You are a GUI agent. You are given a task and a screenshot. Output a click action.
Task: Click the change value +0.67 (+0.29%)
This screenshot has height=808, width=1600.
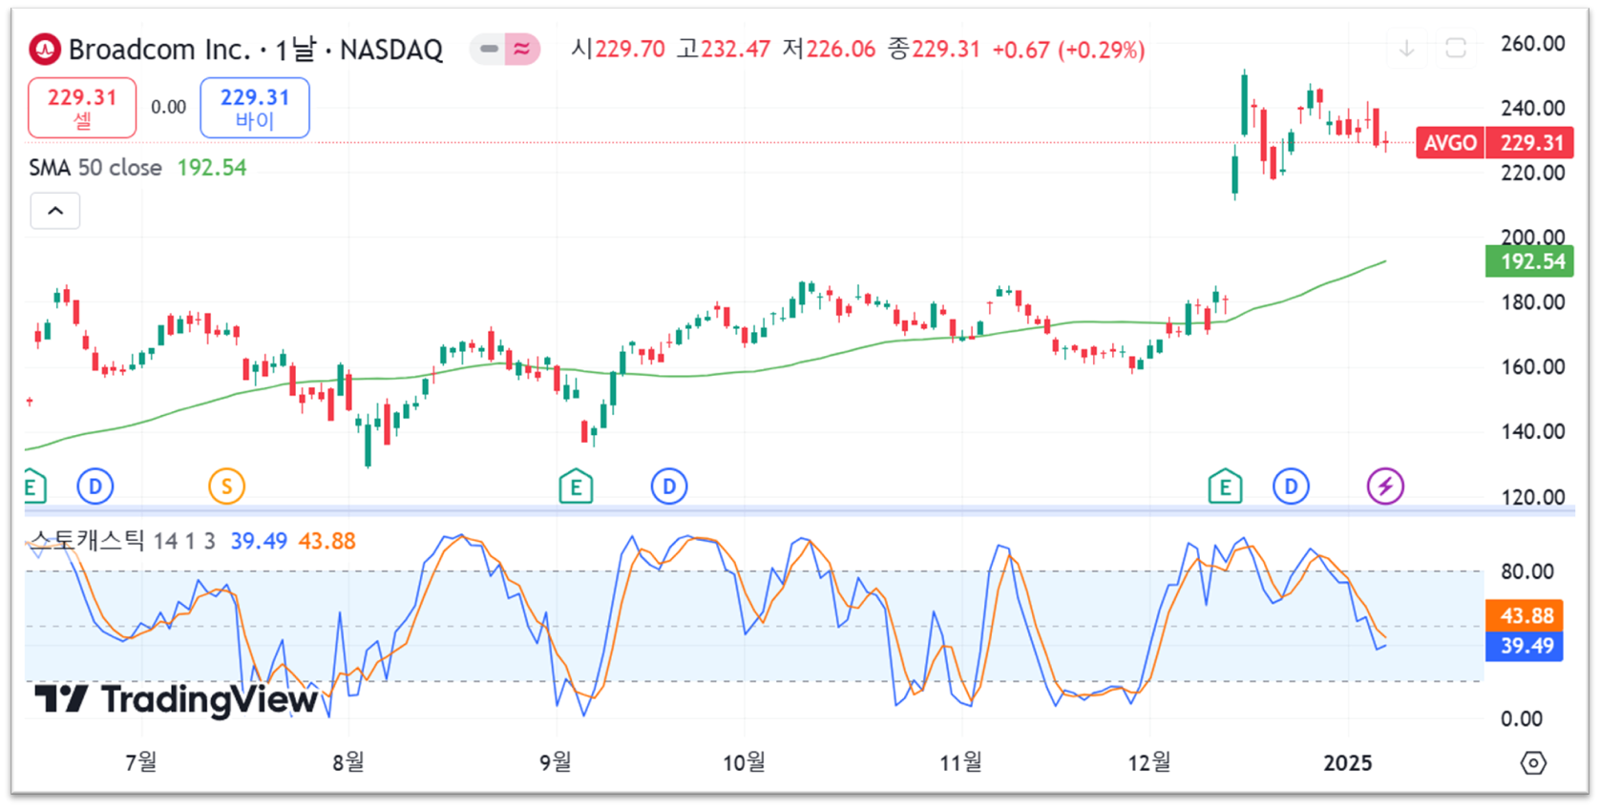point(1068,50)
